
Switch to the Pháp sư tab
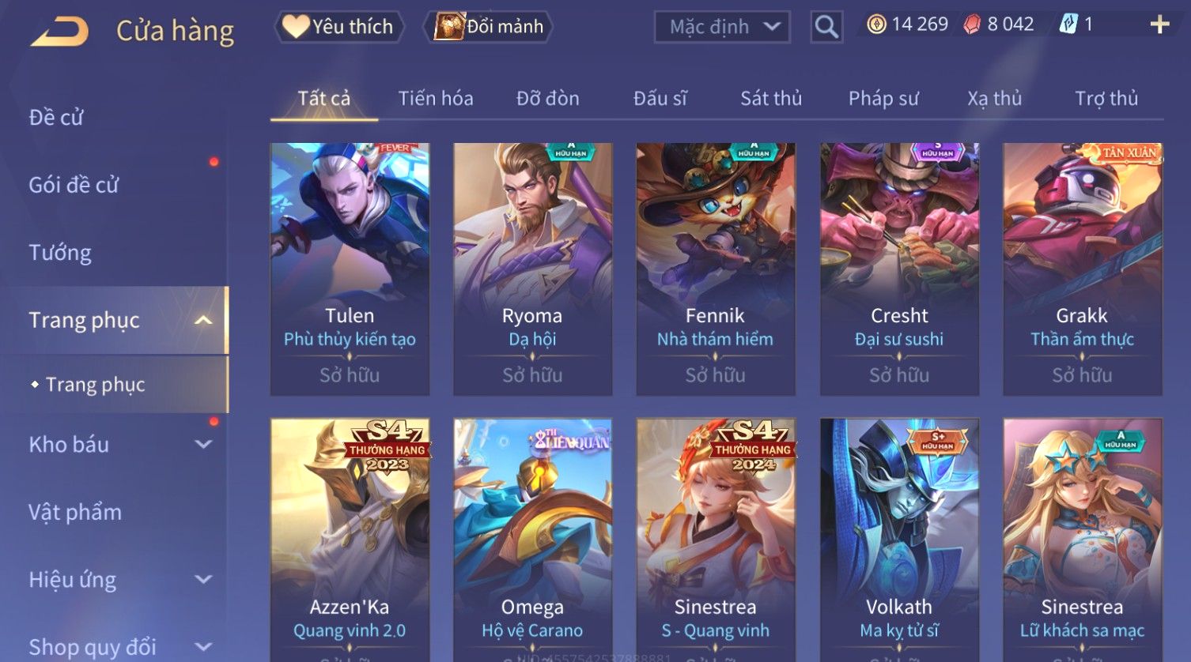click(883, 98)
